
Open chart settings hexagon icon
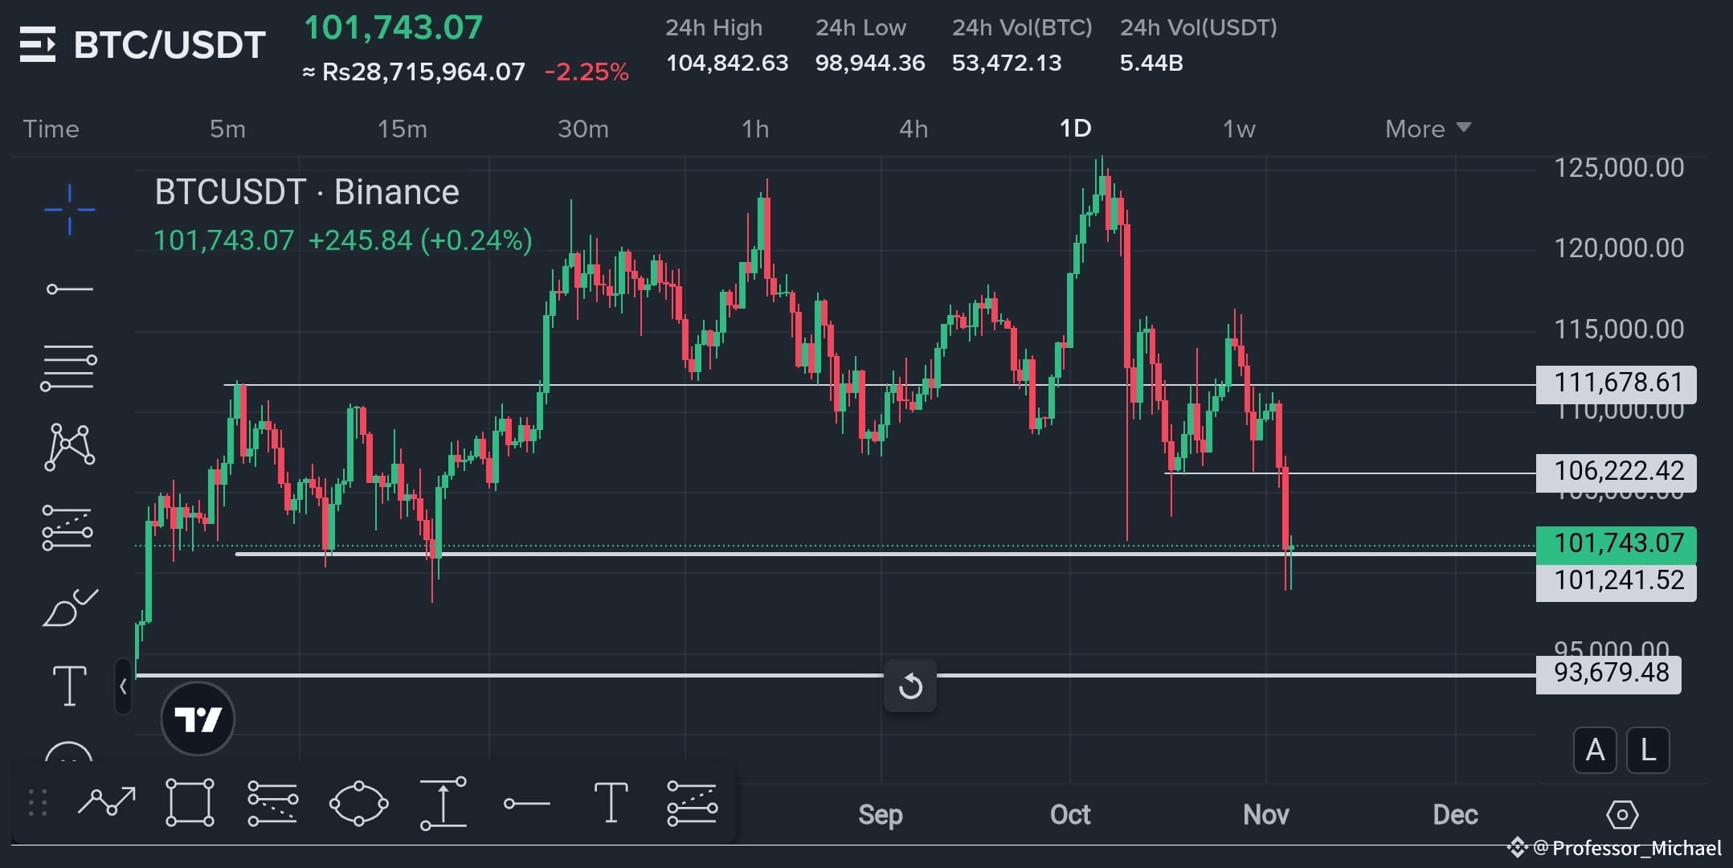point(1622,815)
